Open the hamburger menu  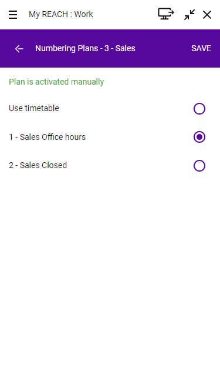pos(13,15)
